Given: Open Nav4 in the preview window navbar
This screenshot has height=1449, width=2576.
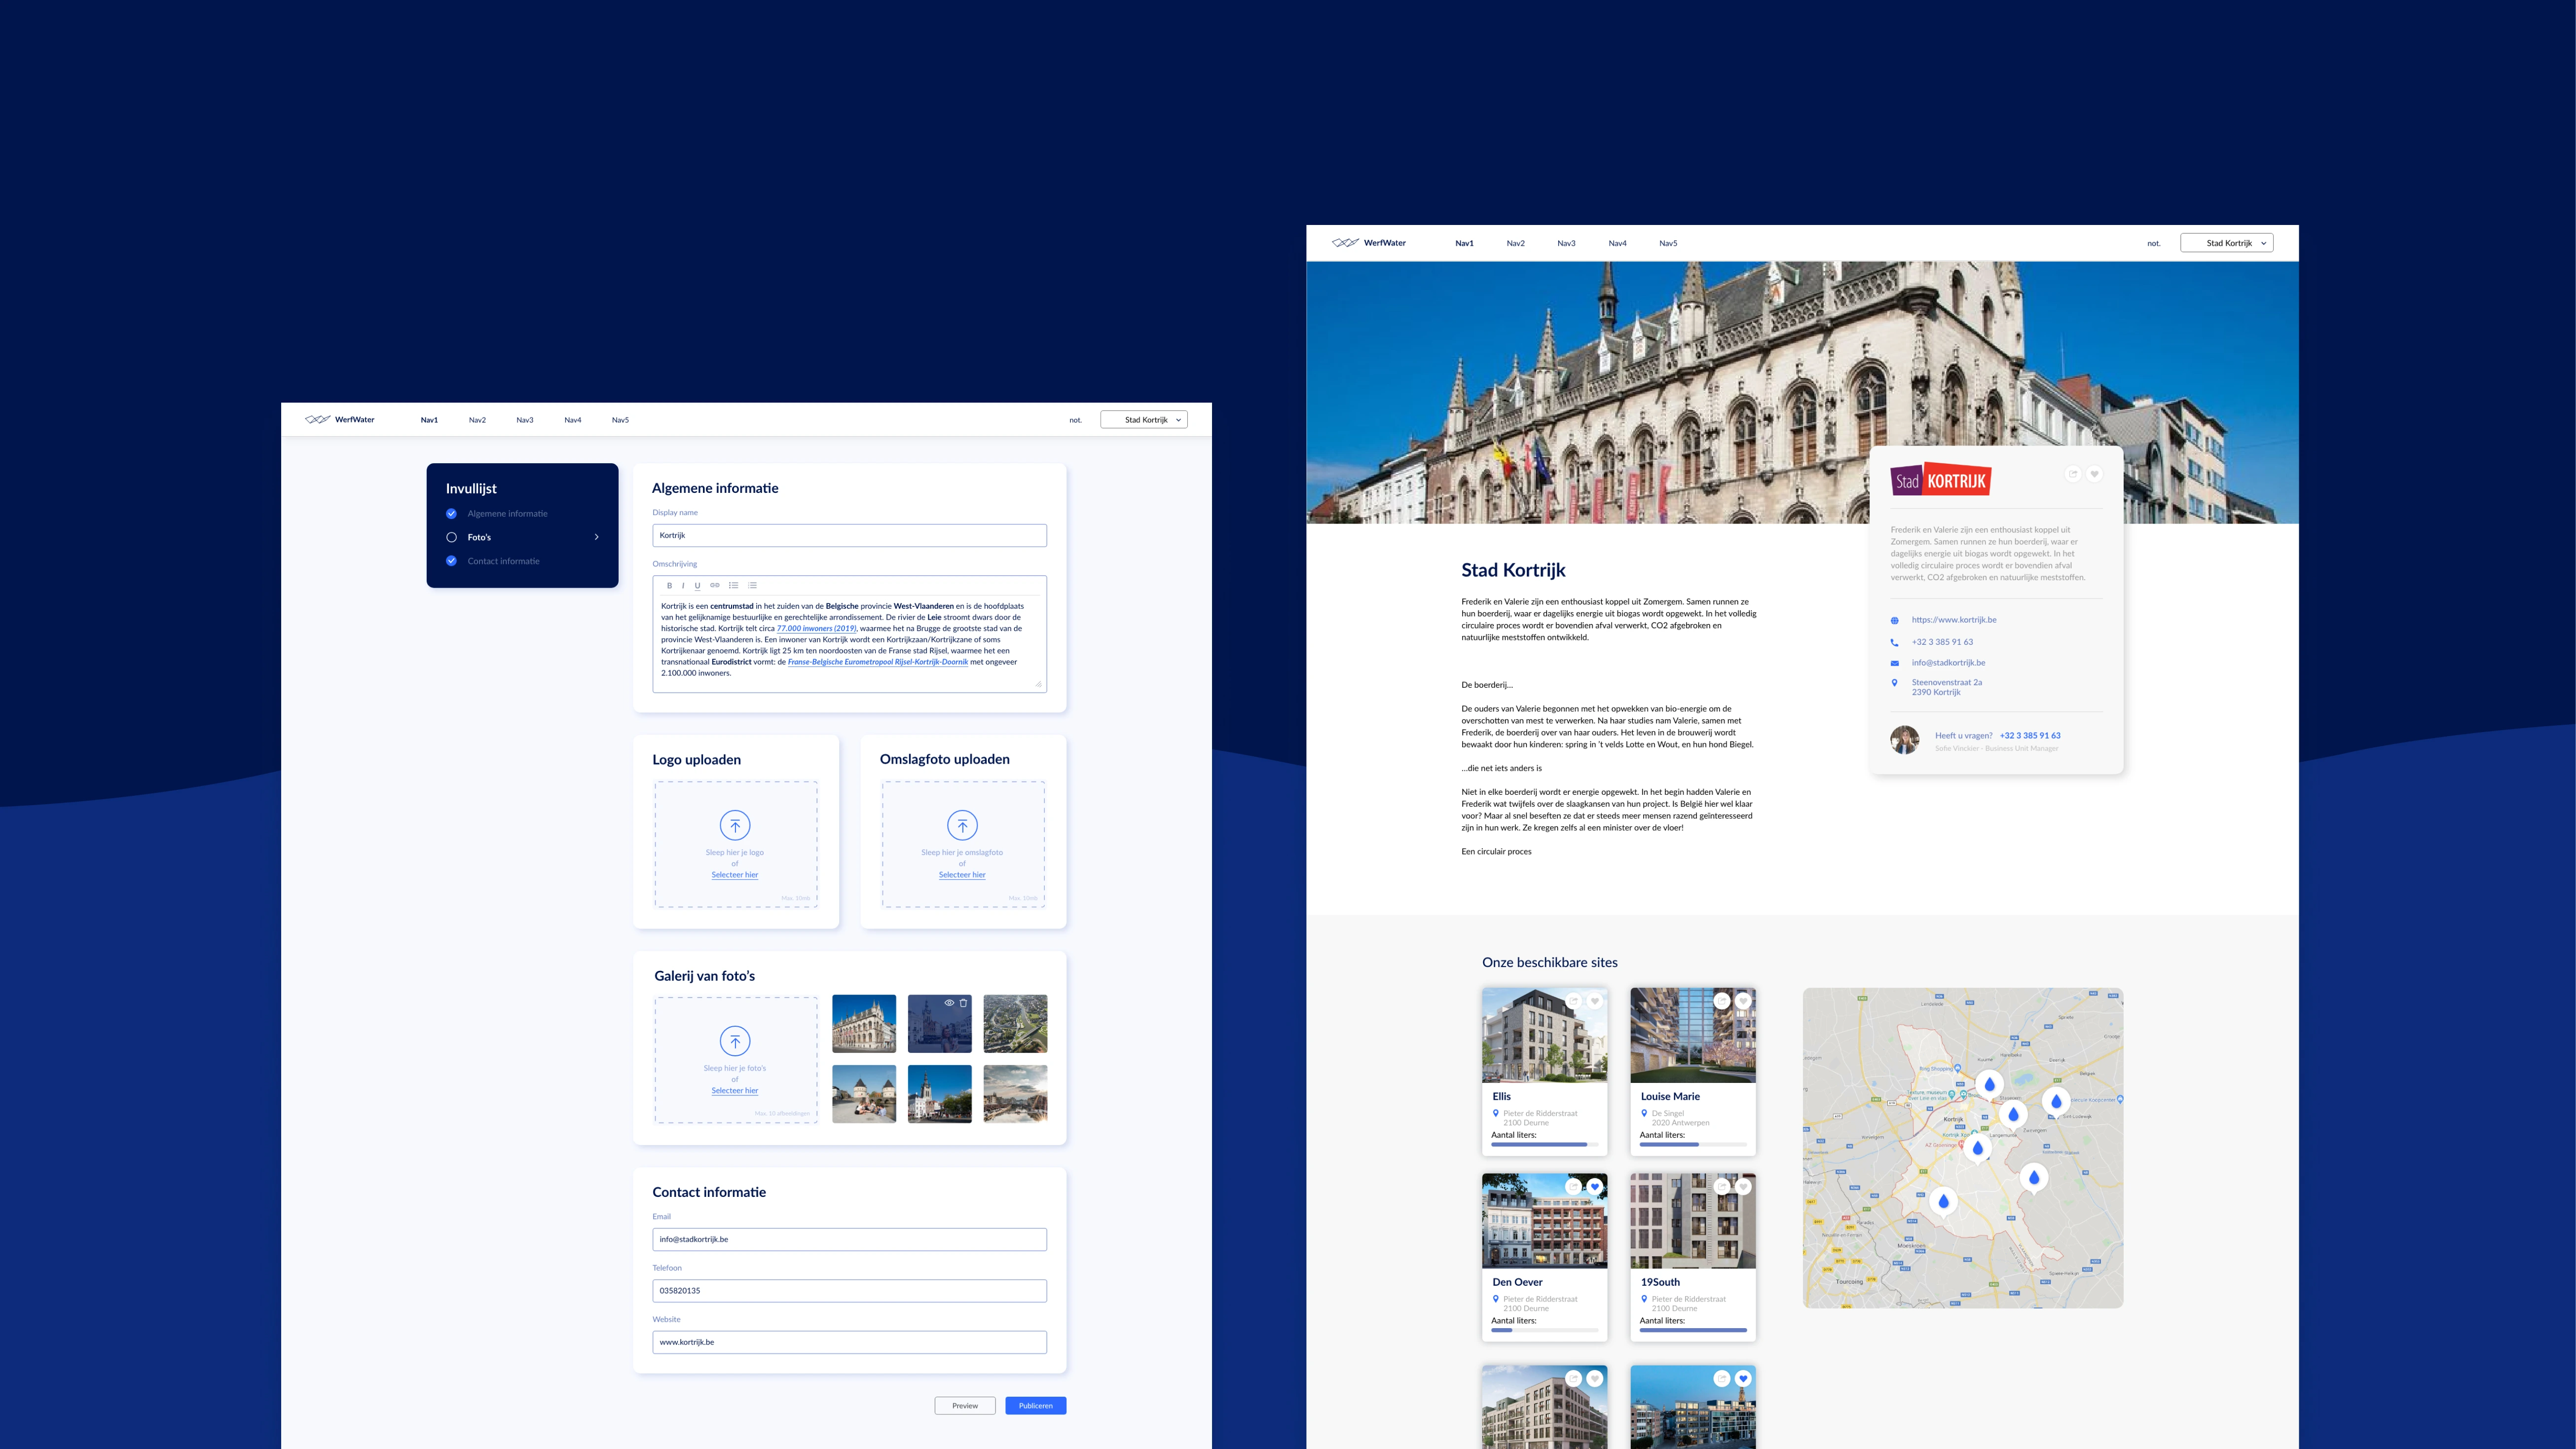Looking at the screenshot, I should click(1617, 243).
